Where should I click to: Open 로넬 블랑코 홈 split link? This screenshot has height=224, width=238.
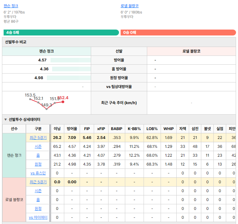click(x=38, y=199)
